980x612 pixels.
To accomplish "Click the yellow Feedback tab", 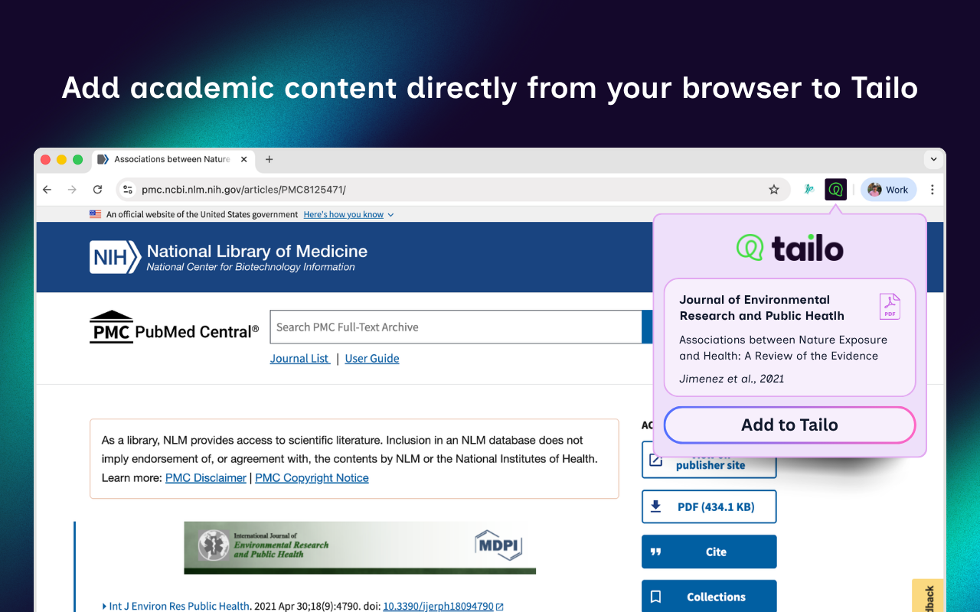I will pos(929,597).
